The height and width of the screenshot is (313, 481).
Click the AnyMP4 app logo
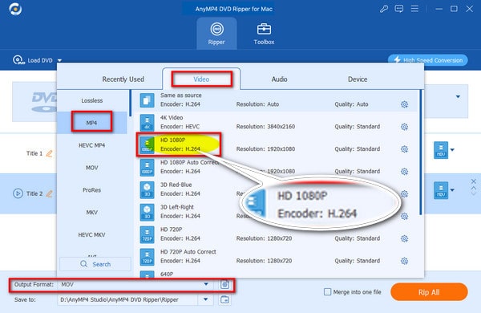pyautogui.click(x=15, y=9)
